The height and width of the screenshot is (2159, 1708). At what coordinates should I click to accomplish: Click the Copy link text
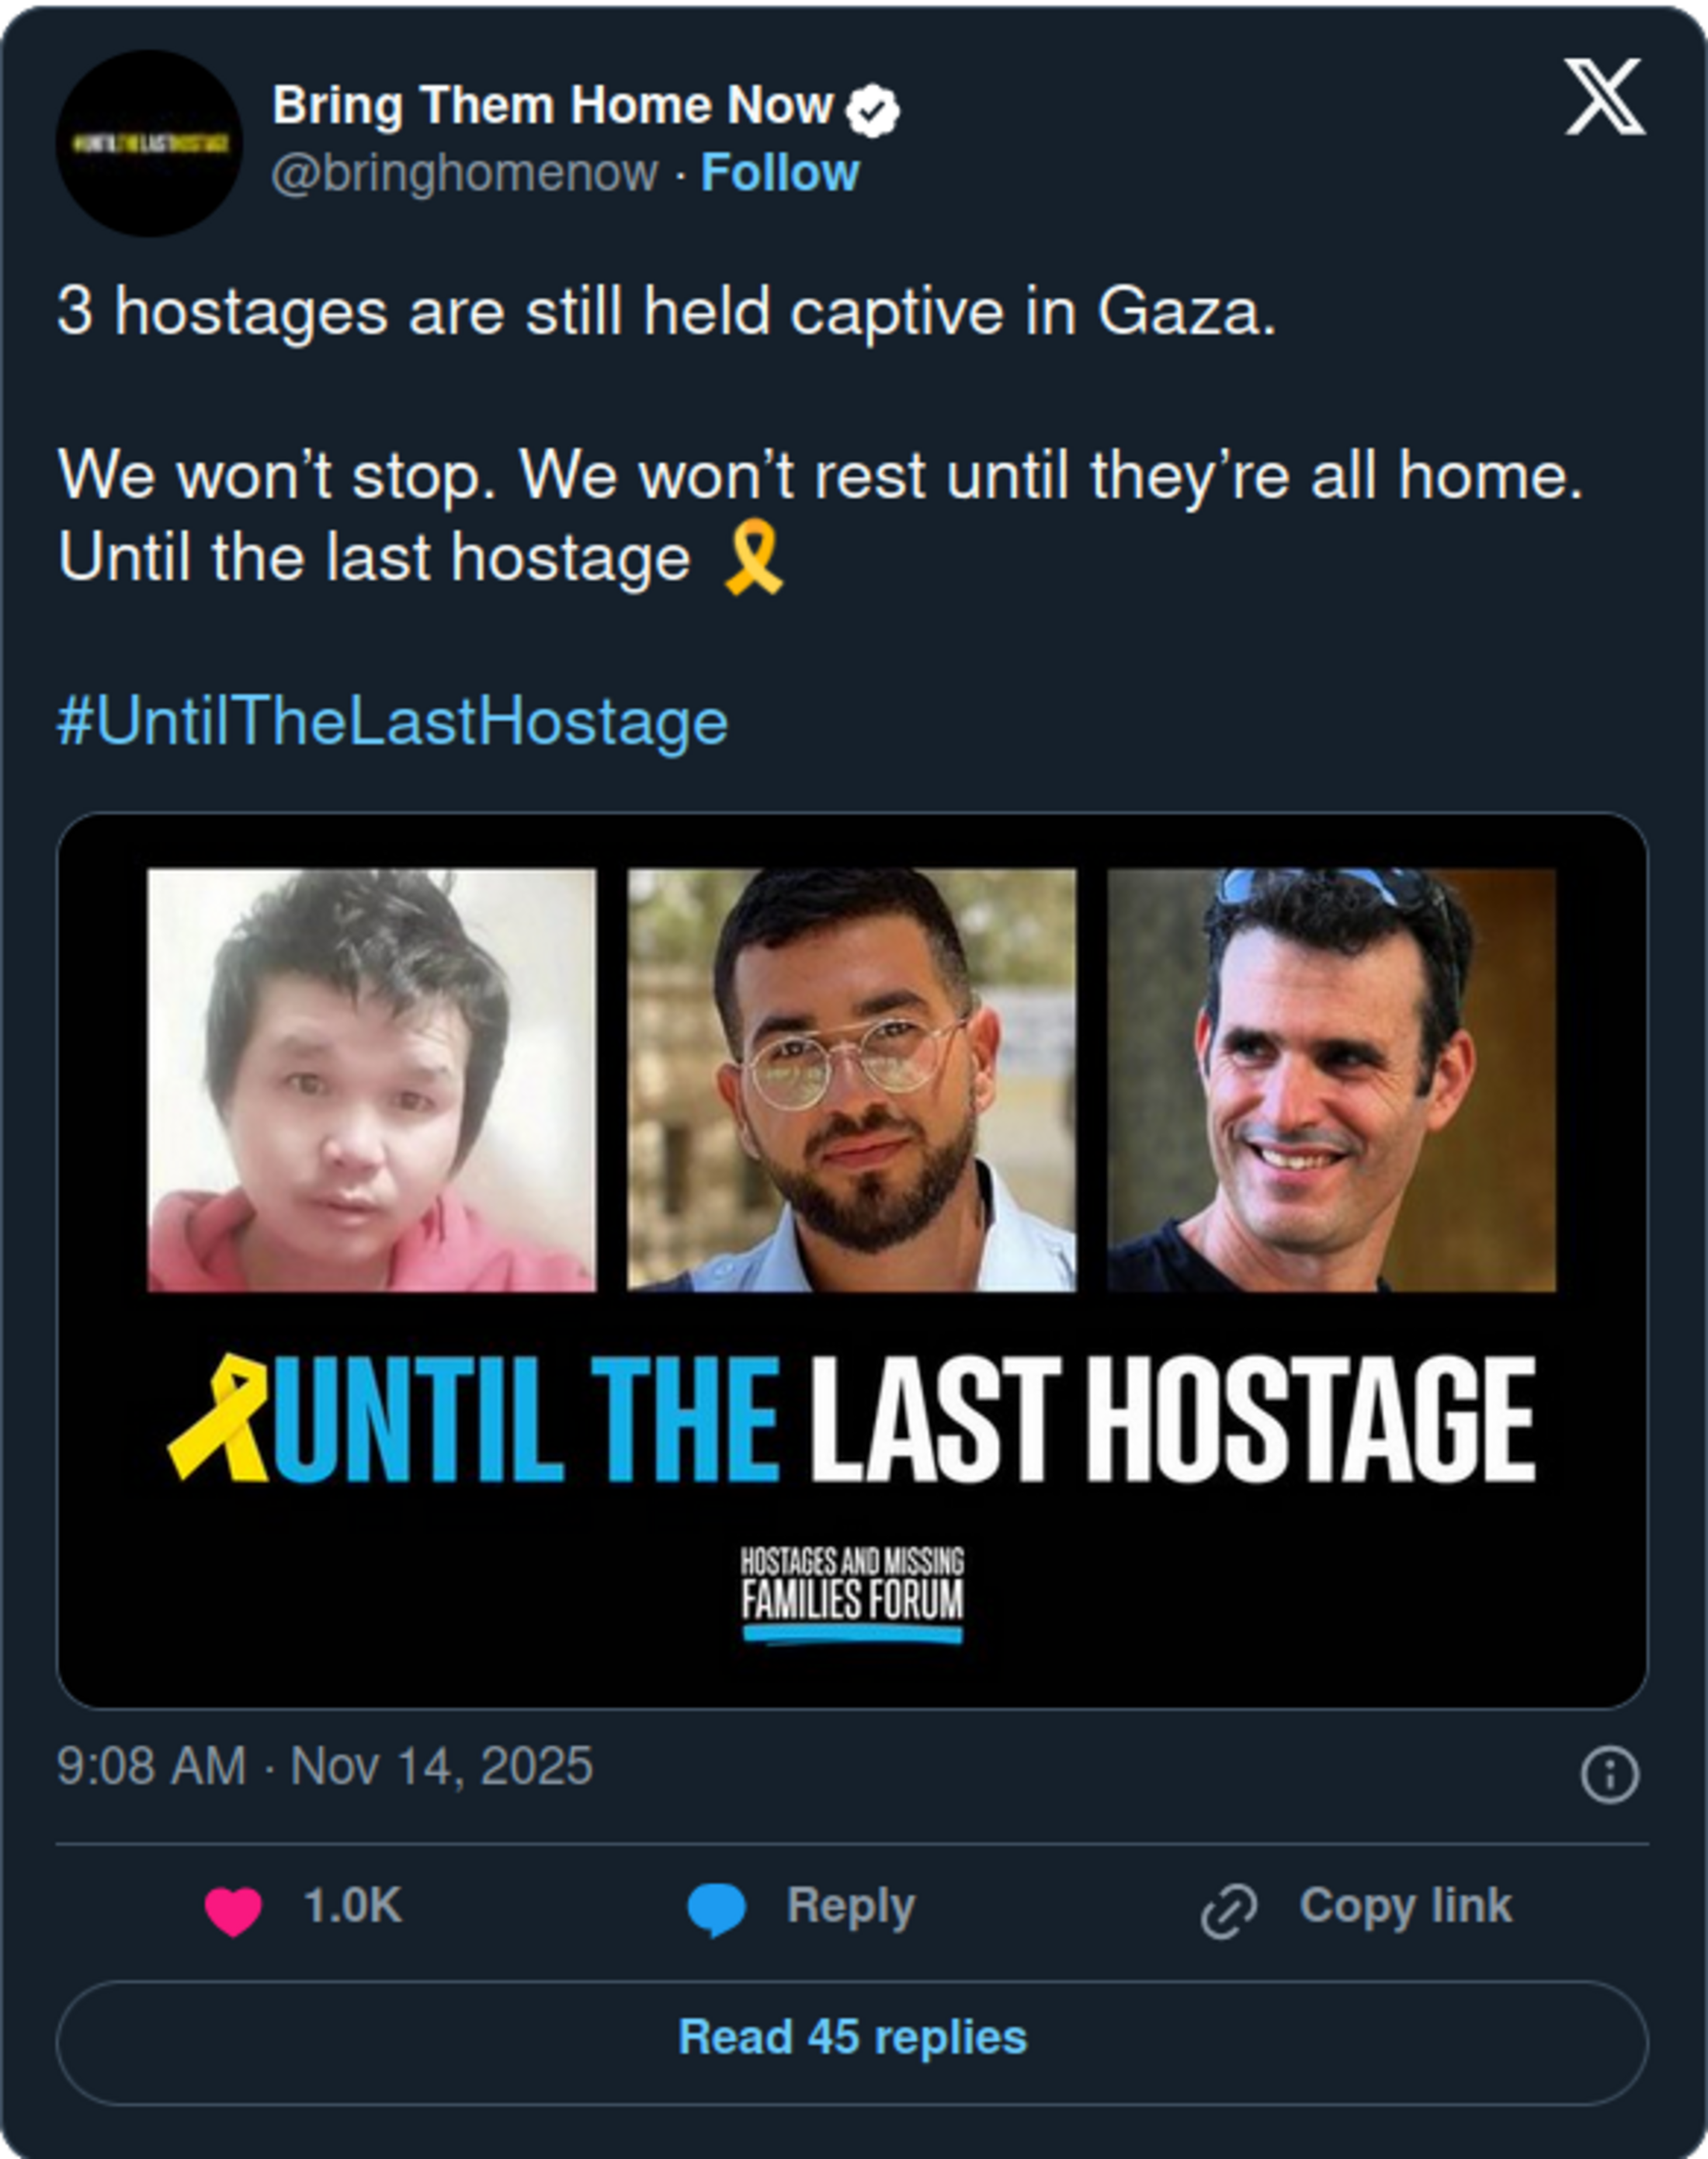point(1405,1906)
